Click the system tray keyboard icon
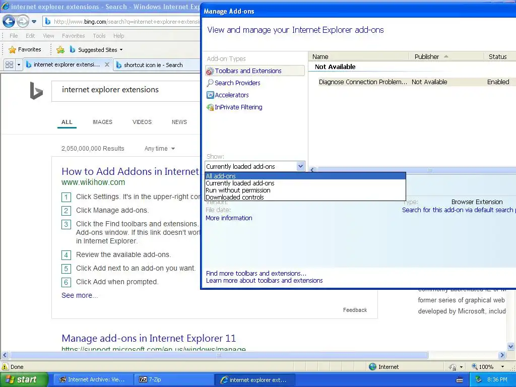This screenshot has height=387, width=516. coord(460,380)
